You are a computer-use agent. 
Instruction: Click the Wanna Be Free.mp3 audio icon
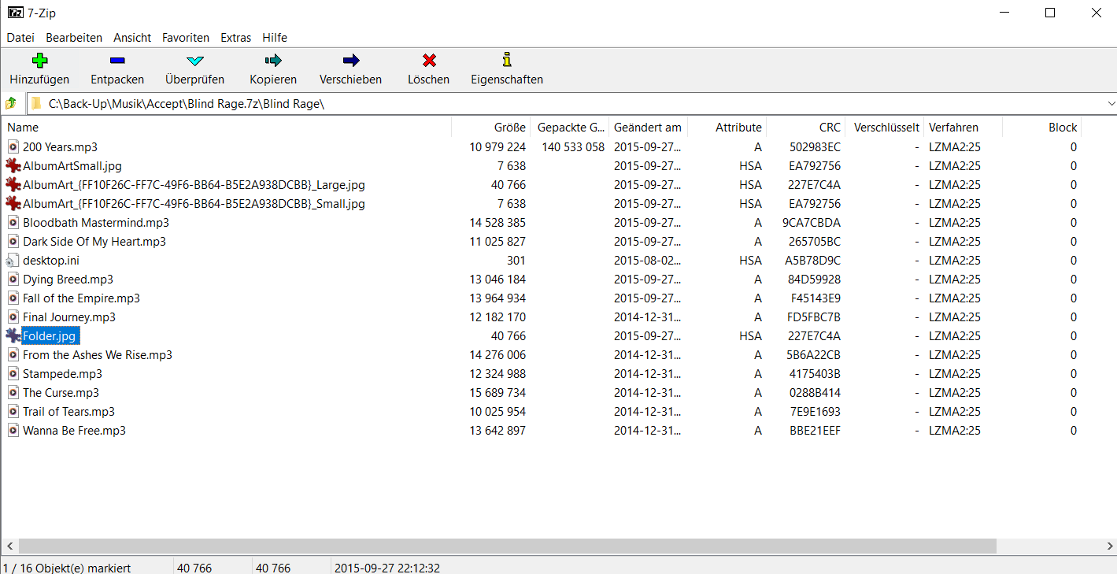[x=13, y=431]
